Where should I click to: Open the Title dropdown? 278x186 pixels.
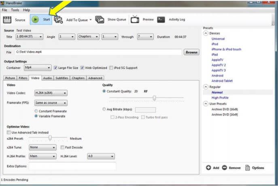click(x=30, y=37)
